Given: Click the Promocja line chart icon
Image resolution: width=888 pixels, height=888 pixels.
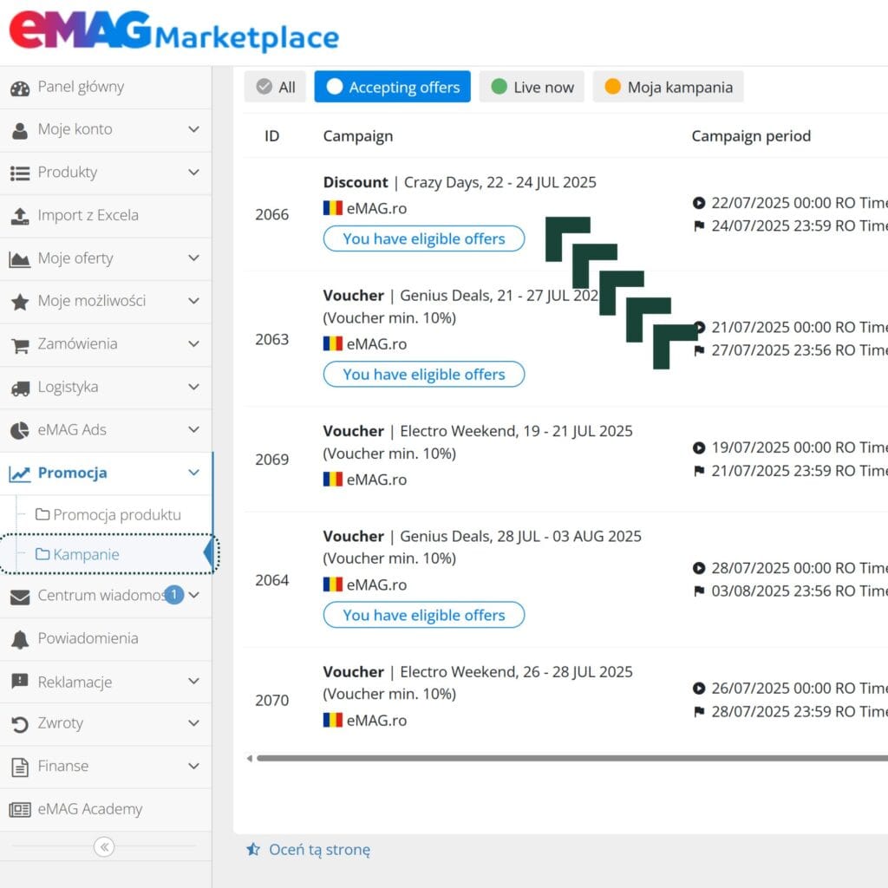Looking at the screenshot, I should [x=20, y=473].
